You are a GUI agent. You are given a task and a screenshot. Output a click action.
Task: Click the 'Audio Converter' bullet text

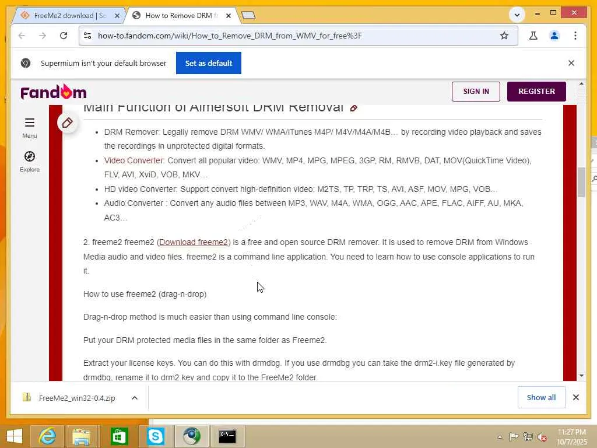314,210
